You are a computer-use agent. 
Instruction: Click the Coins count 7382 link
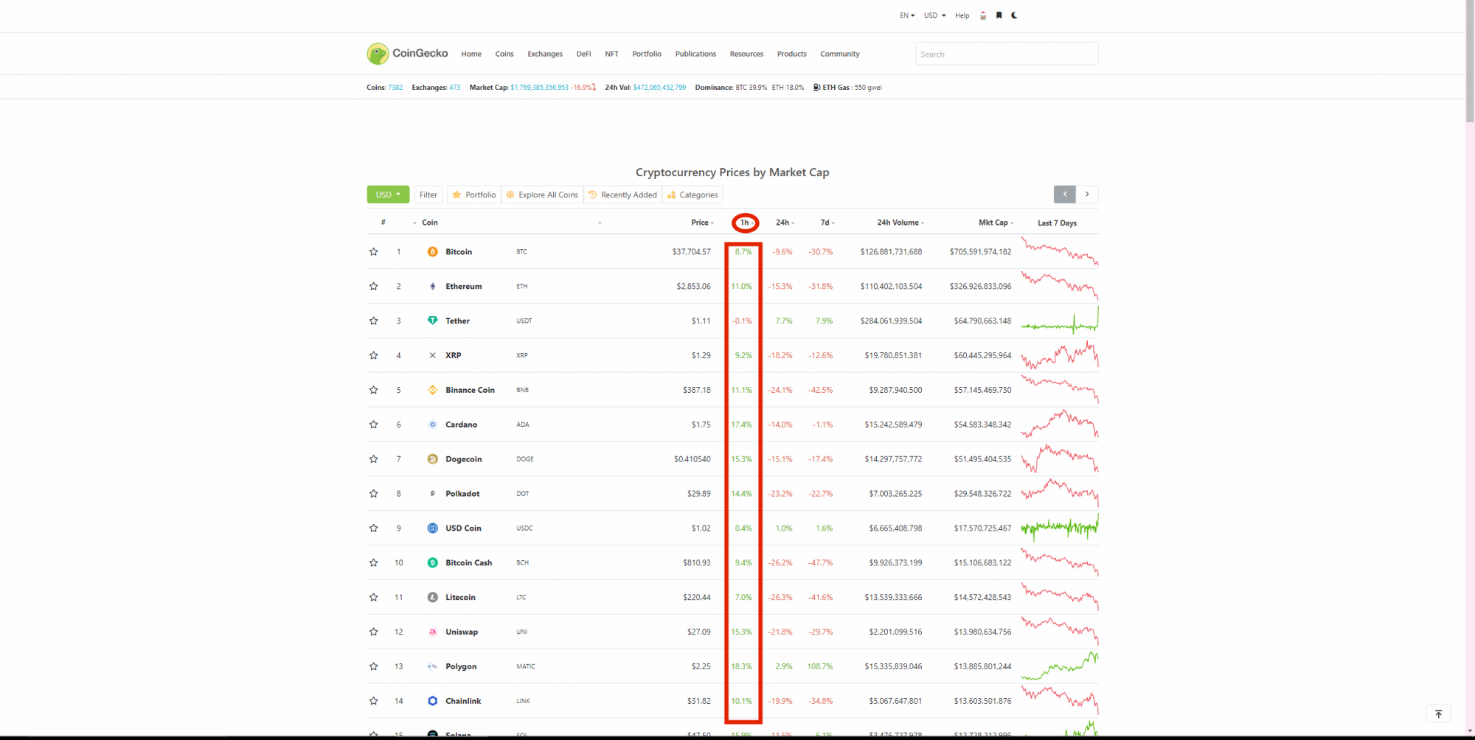pyautogui.click(x=395, y=88)
